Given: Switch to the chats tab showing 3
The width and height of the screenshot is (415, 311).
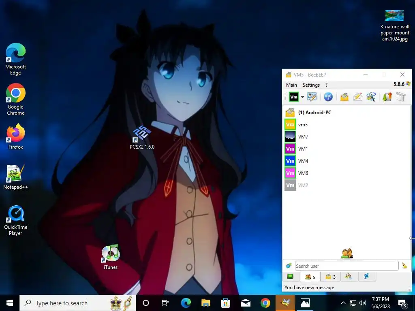Looking at the screenshot, I should [x=330, y=277].
